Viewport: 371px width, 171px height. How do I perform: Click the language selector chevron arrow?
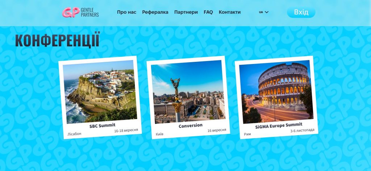[266, 12]
